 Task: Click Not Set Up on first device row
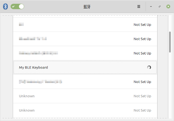click(142, 25)
